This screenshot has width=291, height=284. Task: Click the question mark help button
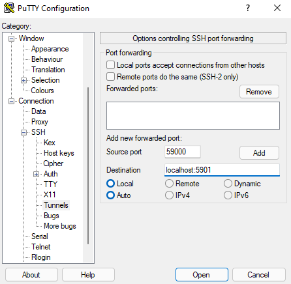click(248, 8)
